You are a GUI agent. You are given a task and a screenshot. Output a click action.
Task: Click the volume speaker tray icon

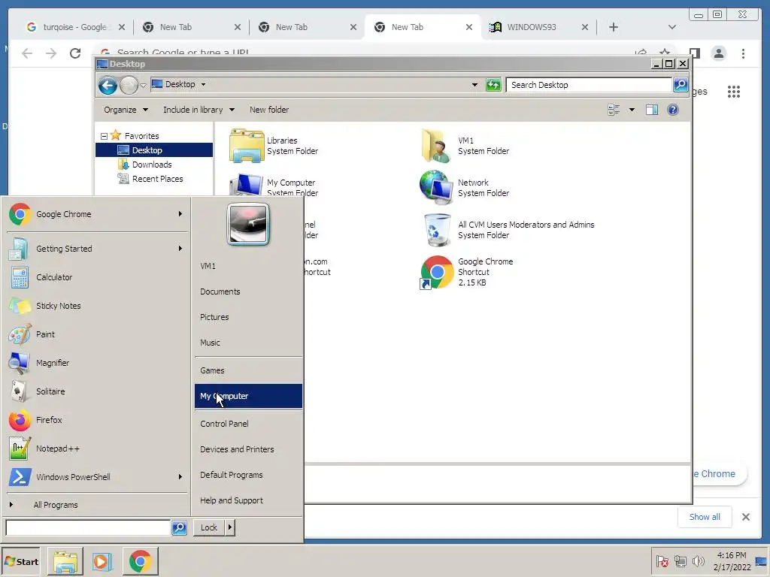[698, 560]
